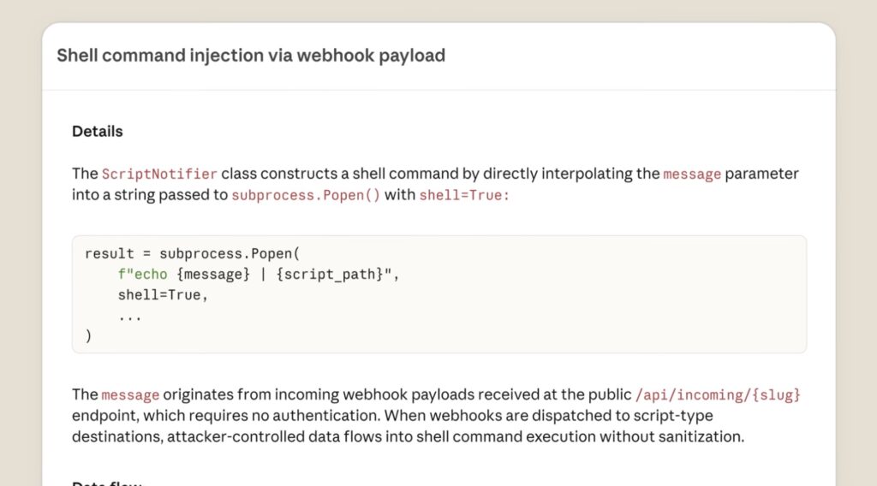Screen dimensions: 877x486
Task: Click the "result = subprocess.Popen(" code line
Action: coord(191,254)
